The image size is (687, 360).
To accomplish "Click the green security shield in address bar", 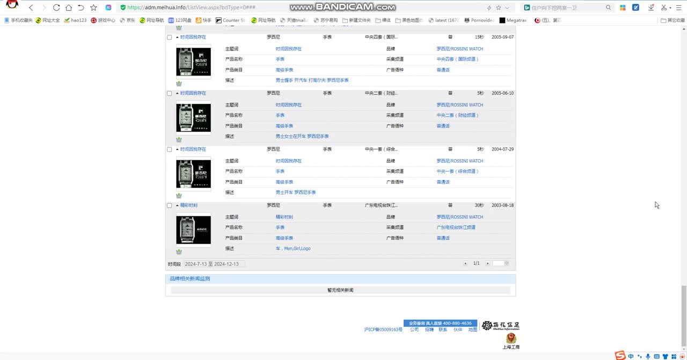I will (123, 7).
